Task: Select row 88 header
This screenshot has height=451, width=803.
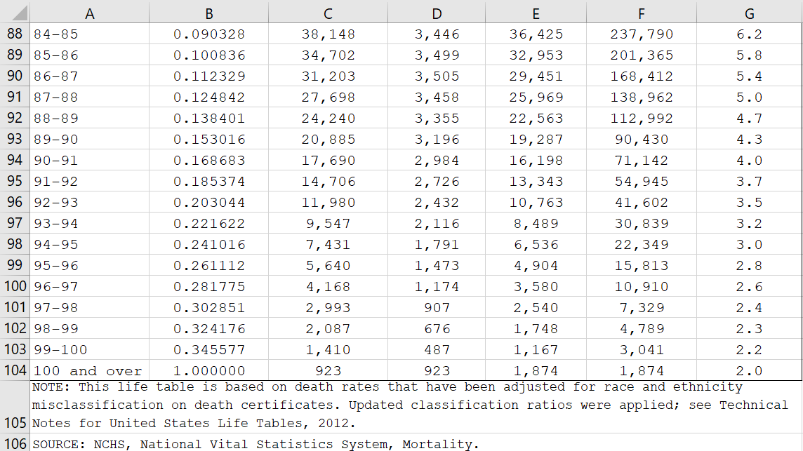Action: click(13, 33)
